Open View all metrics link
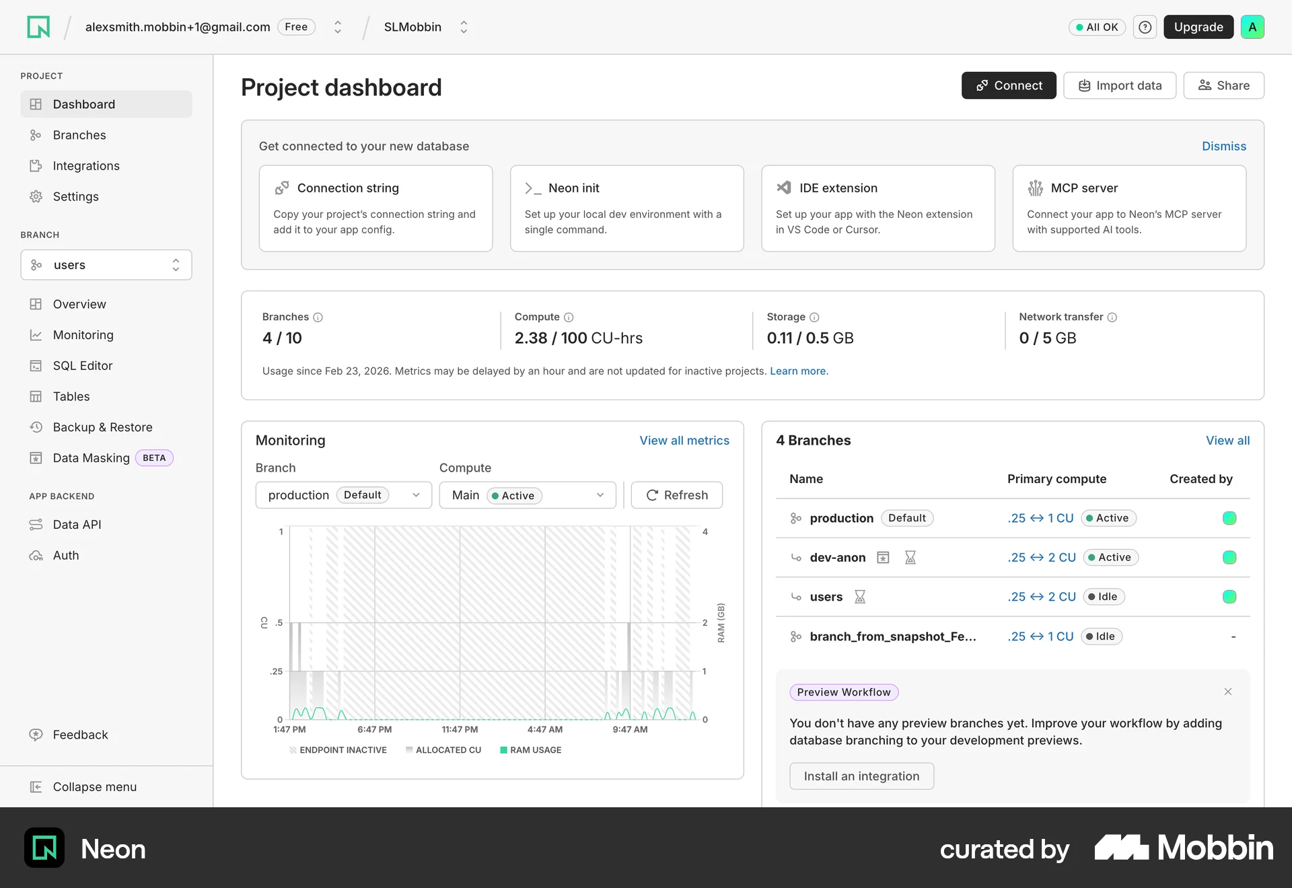Viewport: 1292px width, 888px height. click(684, 441)
